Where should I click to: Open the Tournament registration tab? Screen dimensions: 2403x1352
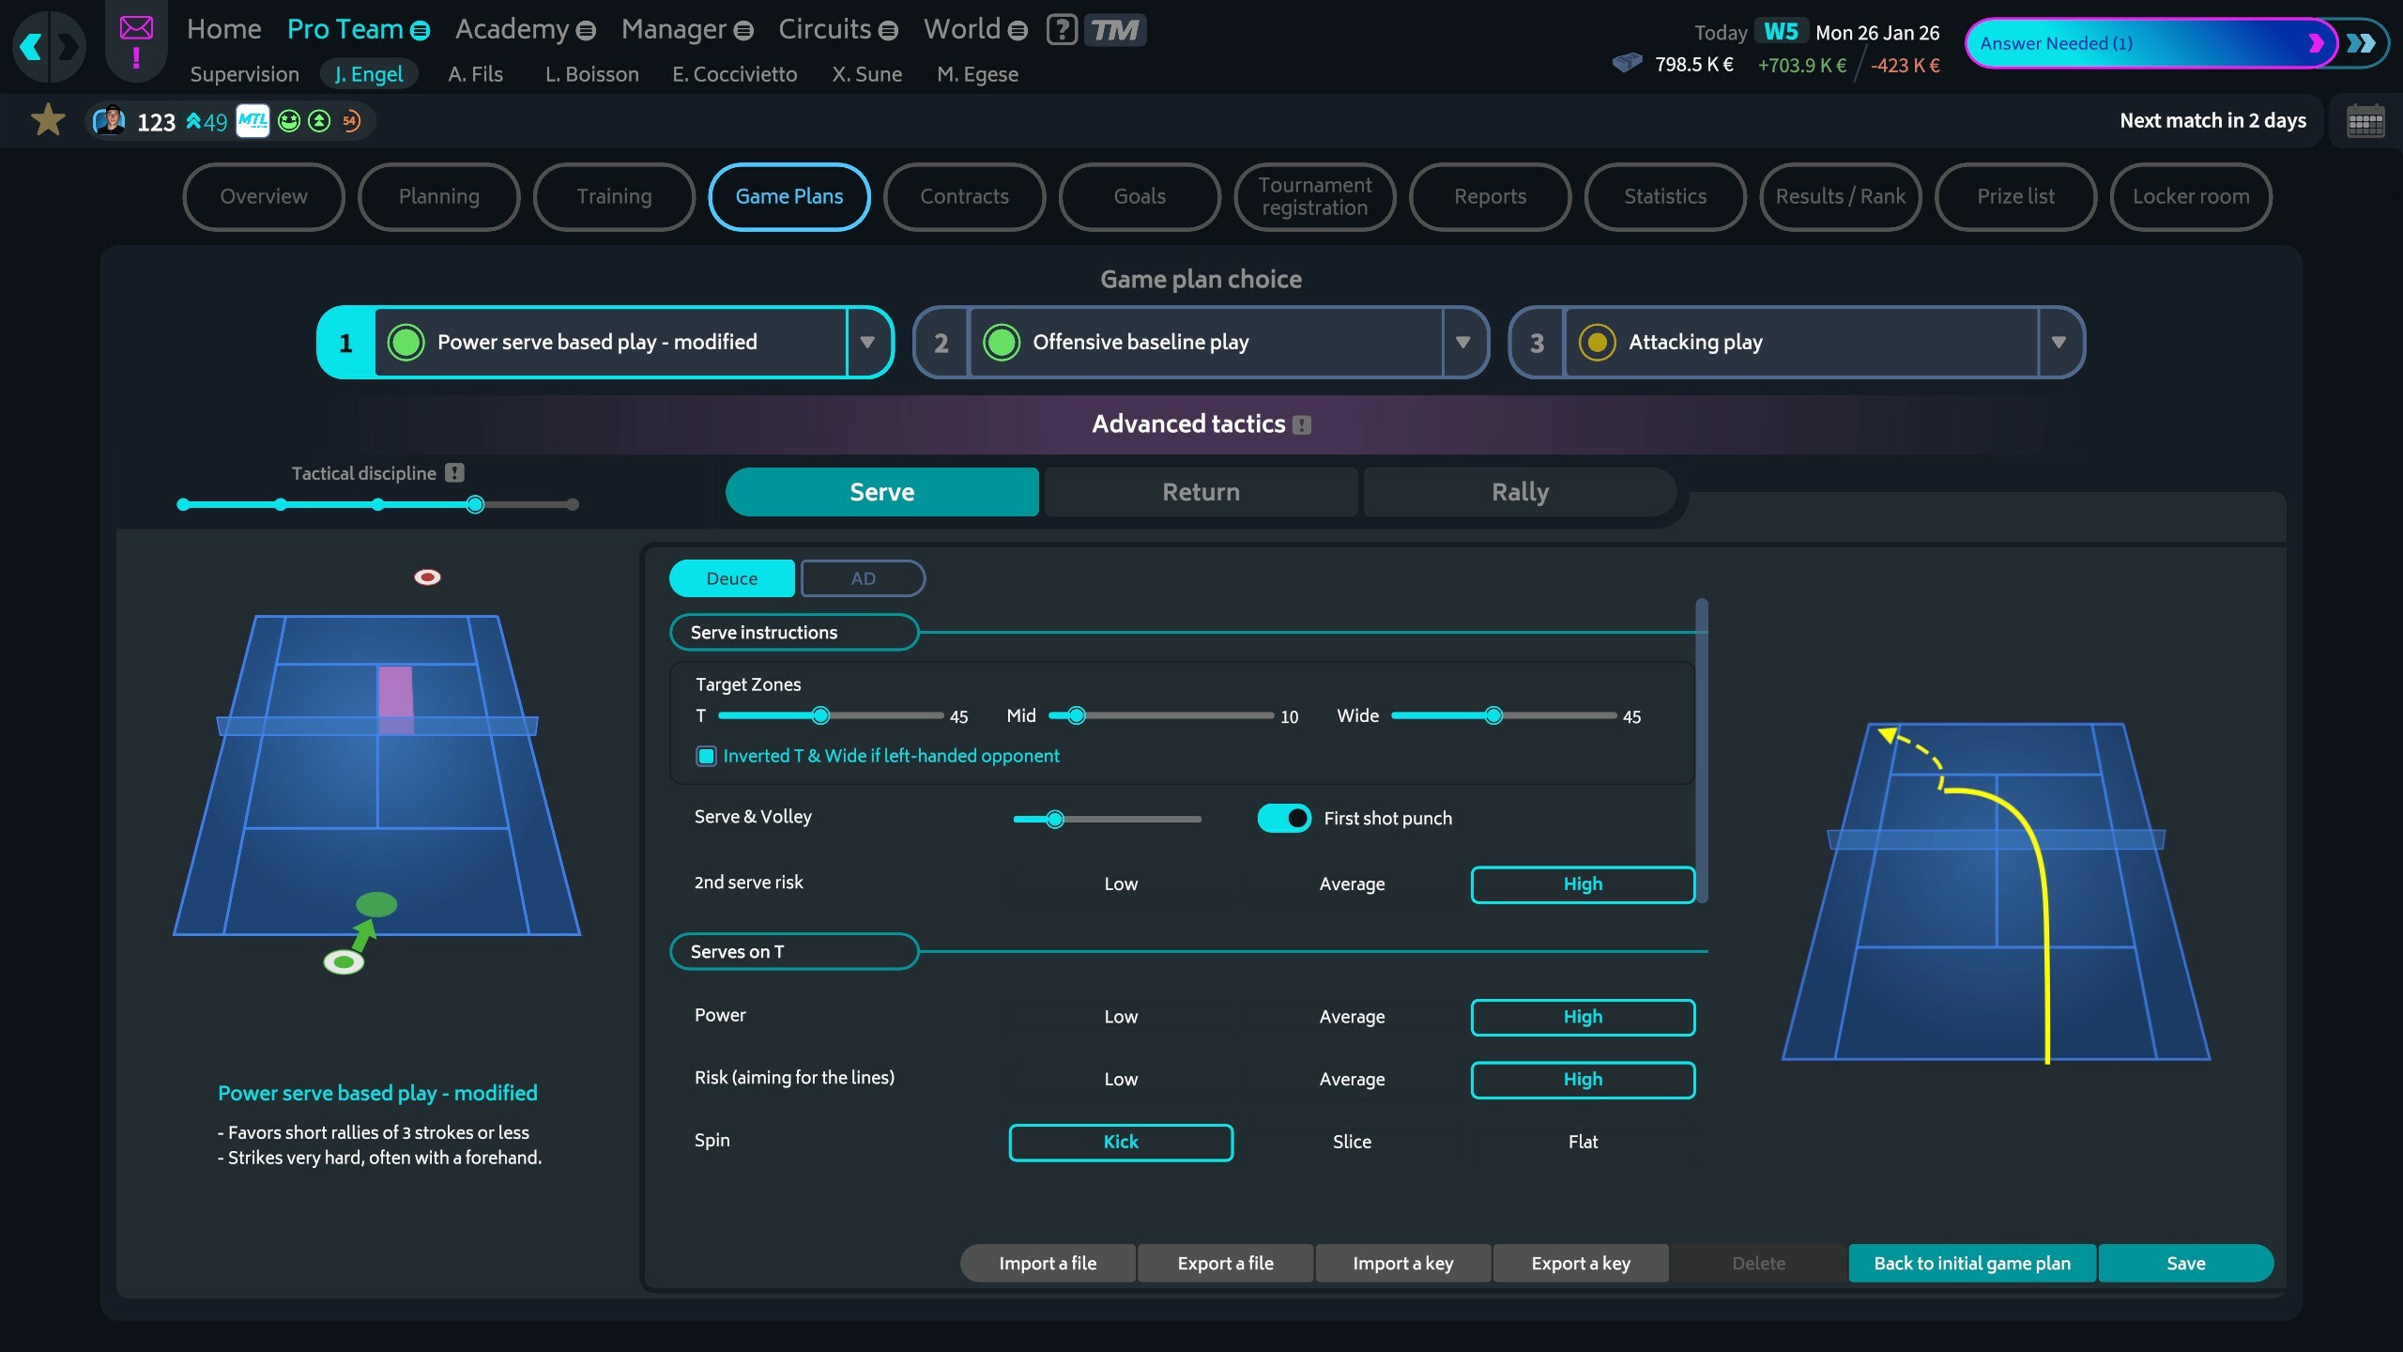pyautogui.click(x=1314, y=196)
